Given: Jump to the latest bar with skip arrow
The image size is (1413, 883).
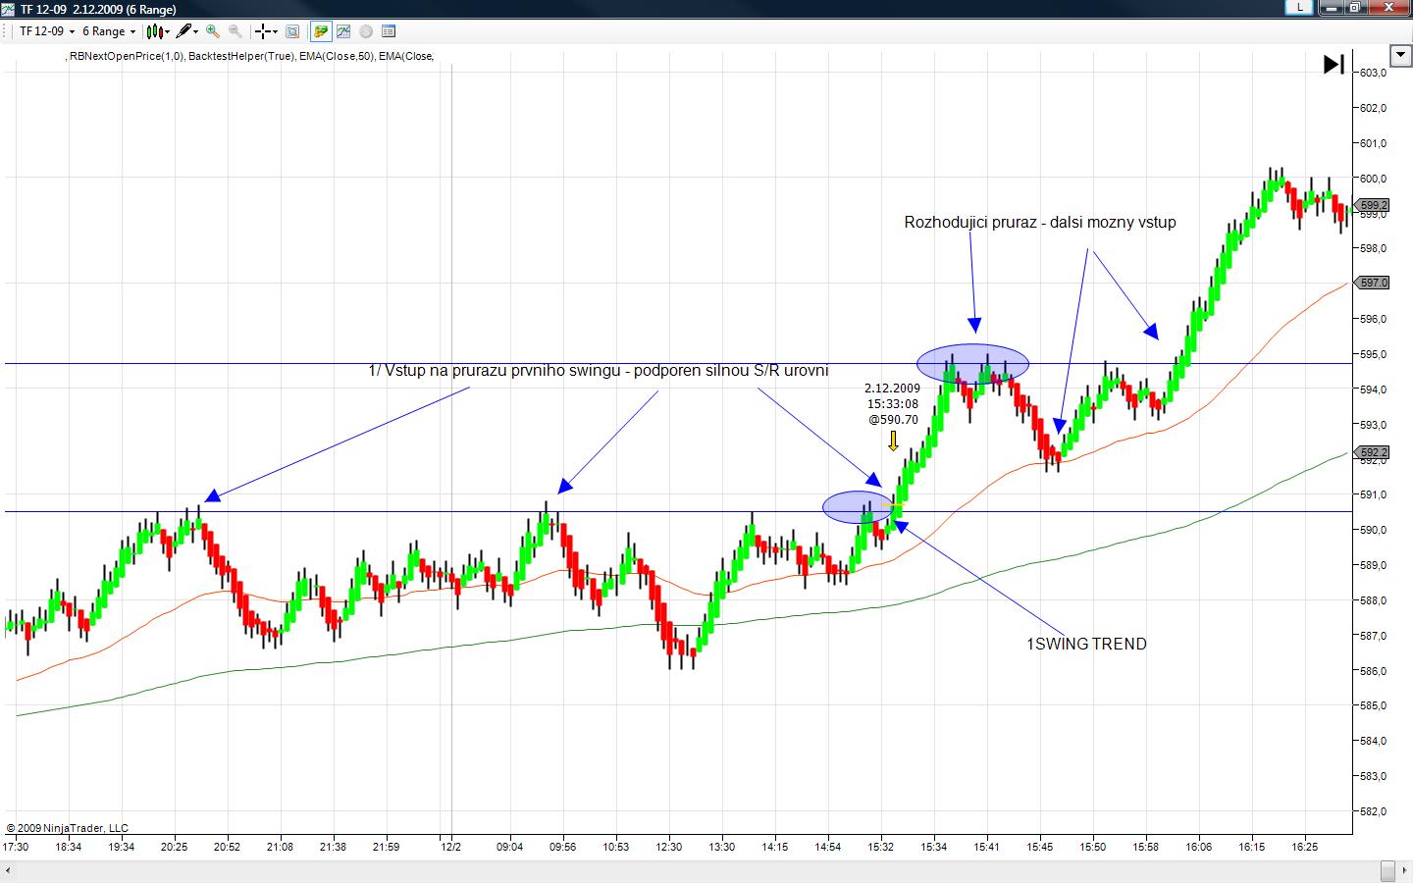Looking at the screenshot, I should pyautogui.click(x=1334, y=65).
